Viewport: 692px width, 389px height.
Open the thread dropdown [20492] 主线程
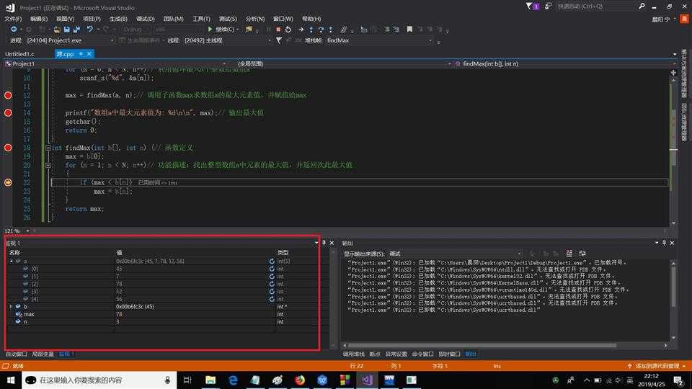(227, 40)
